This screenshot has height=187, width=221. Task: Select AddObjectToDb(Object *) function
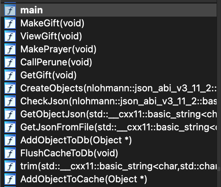(x=109, y=140)
